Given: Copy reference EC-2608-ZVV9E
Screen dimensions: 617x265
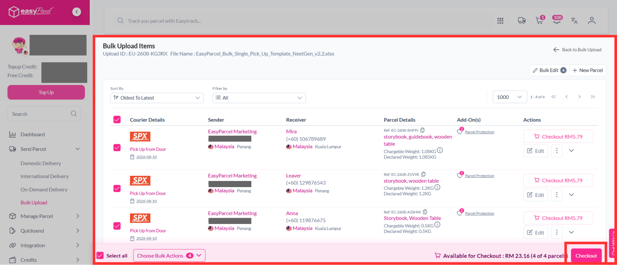Looking at the screenshot, I should point(424,174).
